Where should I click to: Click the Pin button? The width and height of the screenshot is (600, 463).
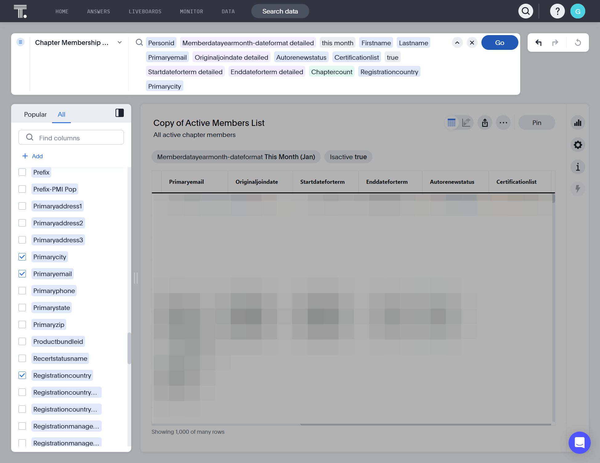pyautogui.click(x=537, y=123)
